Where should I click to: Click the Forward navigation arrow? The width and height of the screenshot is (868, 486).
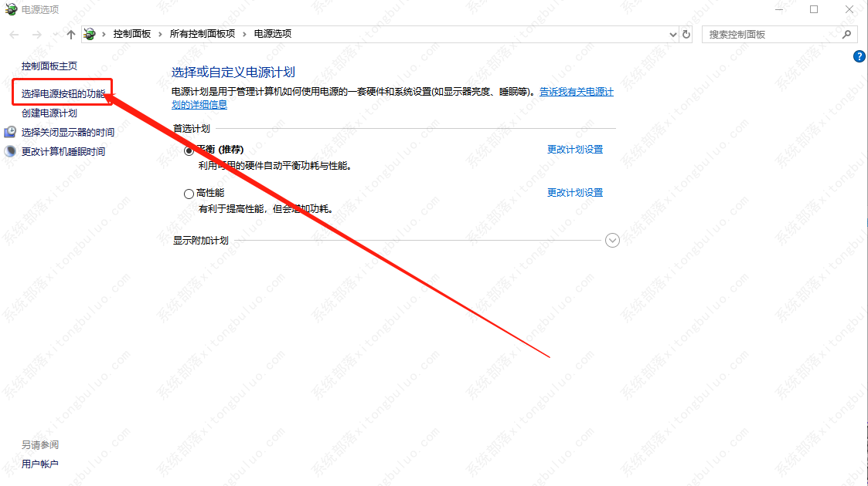click(36, 35)
